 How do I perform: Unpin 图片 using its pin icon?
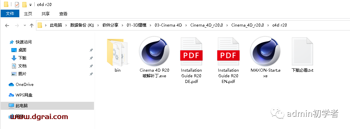point(91,74)
